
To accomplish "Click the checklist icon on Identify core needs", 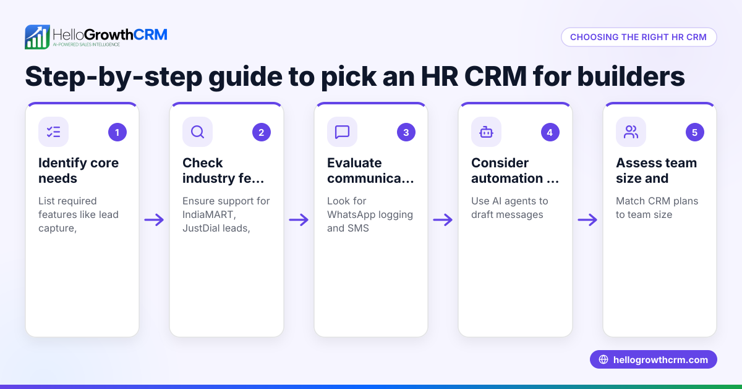I will 53,132.
